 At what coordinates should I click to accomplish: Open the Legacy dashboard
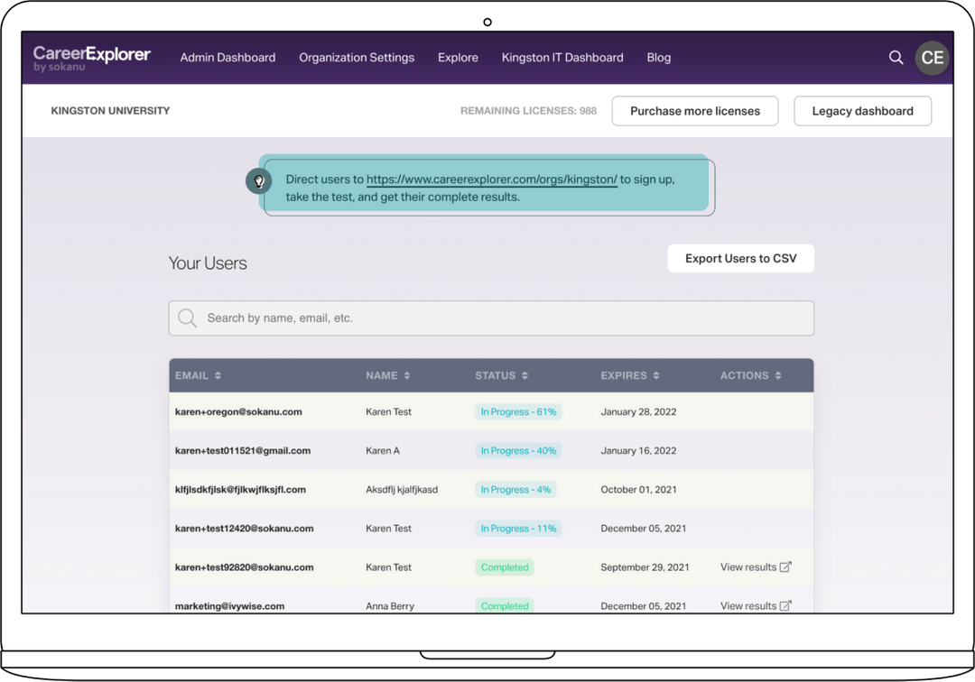coord(862,110)
